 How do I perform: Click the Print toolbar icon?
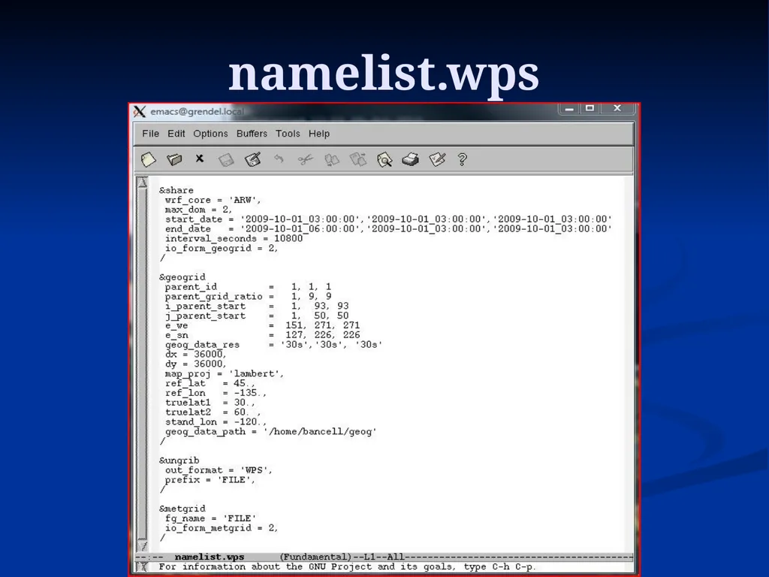click(411, 159)
